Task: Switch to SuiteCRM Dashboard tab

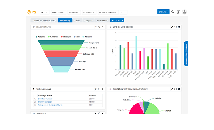Action: point(44,20)
